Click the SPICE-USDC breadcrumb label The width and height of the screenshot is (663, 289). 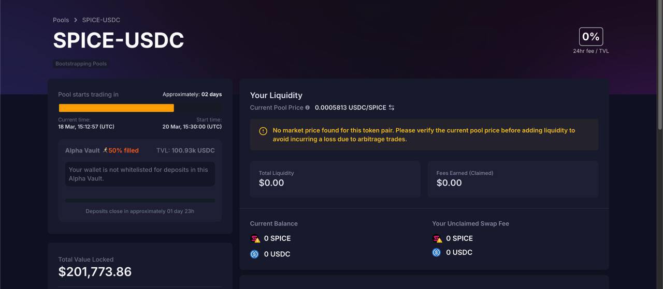point(101,20)
